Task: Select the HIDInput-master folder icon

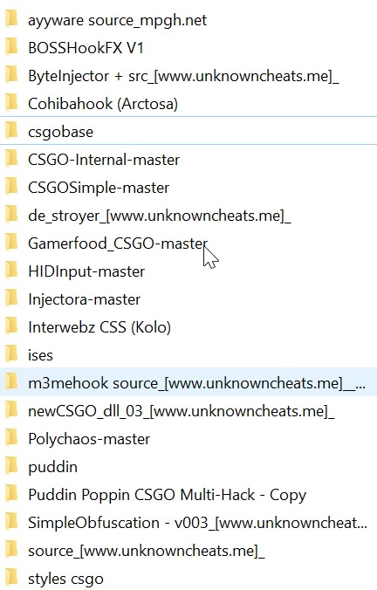Action: [11, 271]
